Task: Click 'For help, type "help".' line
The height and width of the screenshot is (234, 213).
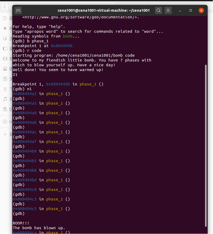Action: click(39, 27)
